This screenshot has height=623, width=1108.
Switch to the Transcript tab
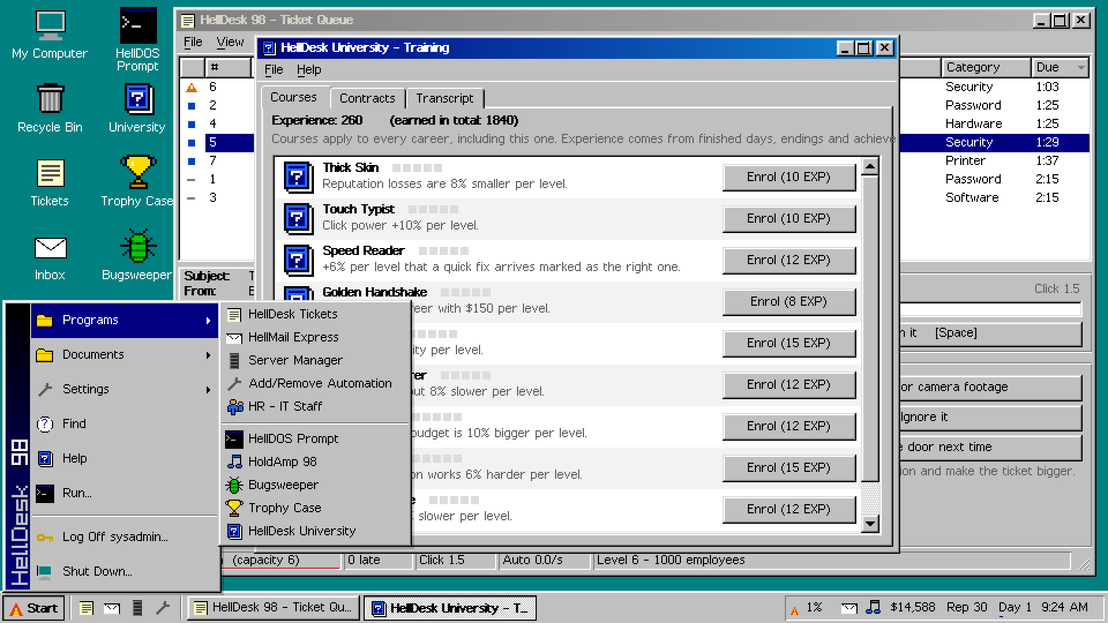[444, 98]
